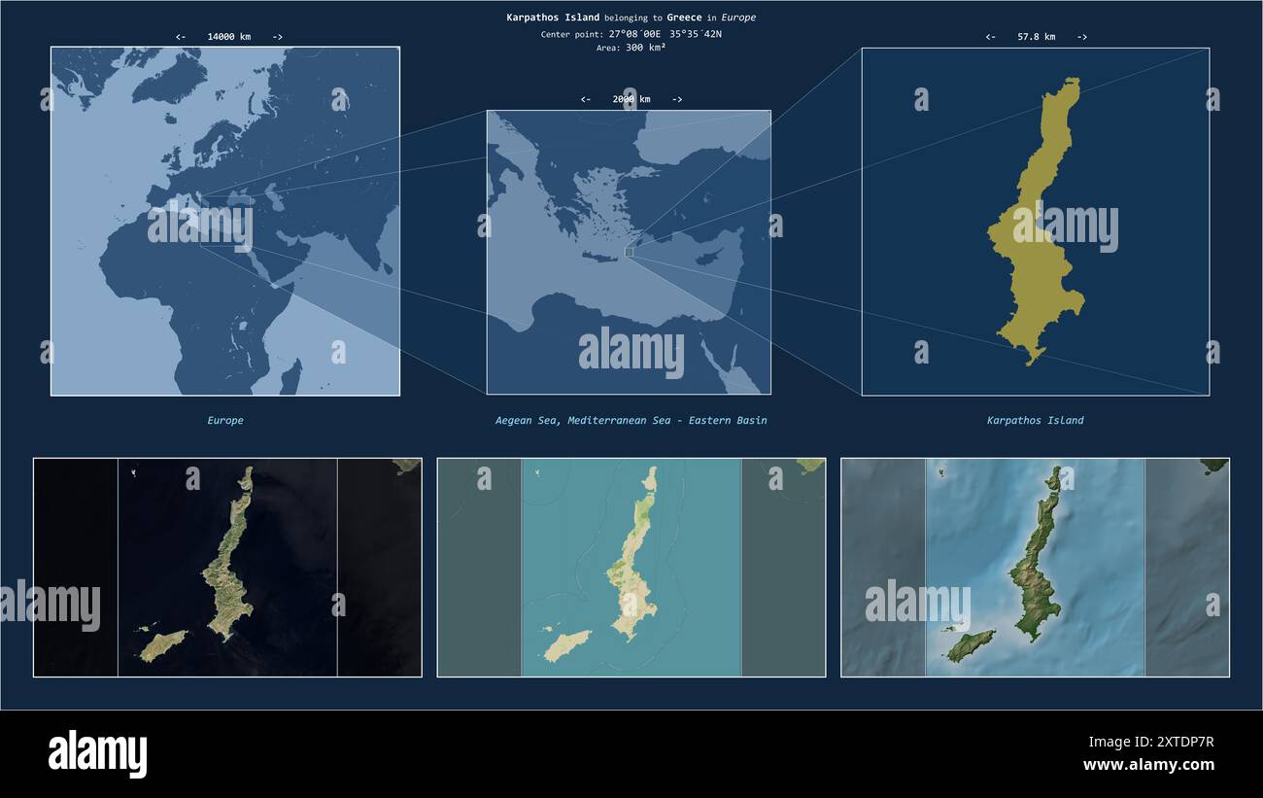
Task: Click the Karpathos Island caption label
Action: [1036, 421]
